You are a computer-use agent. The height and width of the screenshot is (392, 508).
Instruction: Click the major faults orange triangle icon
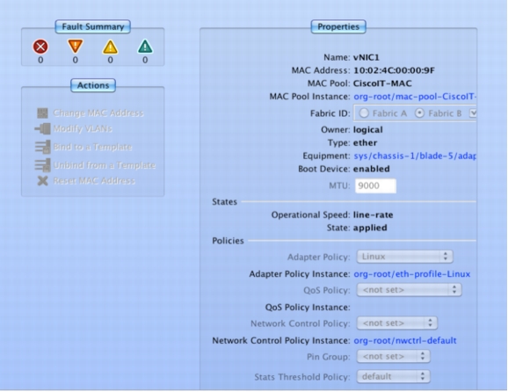click(x=76, y=47)
